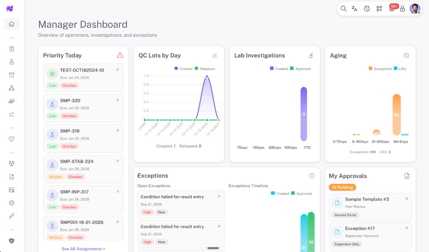Screen dimensions: 429x252
Task: Click the SMP-320 assignment title
Action: click(70, 100)
